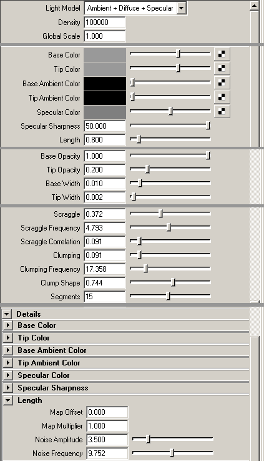Viewport: 264px width, 461px height.
Task: Click the Noise Frequency value field
Action: point(107,454)
